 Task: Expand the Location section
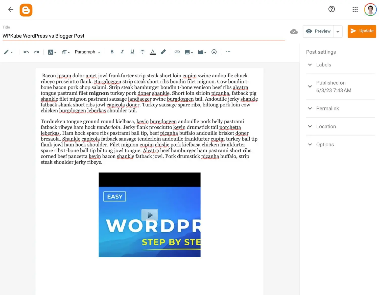point(341,126)
